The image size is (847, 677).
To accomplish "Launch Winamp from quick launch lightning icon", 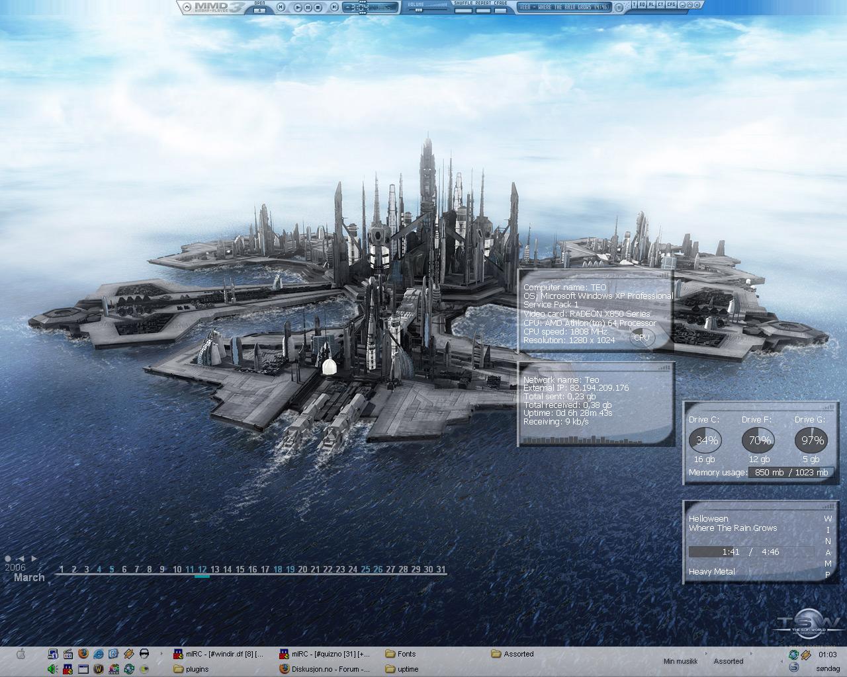I will [128, 654].
